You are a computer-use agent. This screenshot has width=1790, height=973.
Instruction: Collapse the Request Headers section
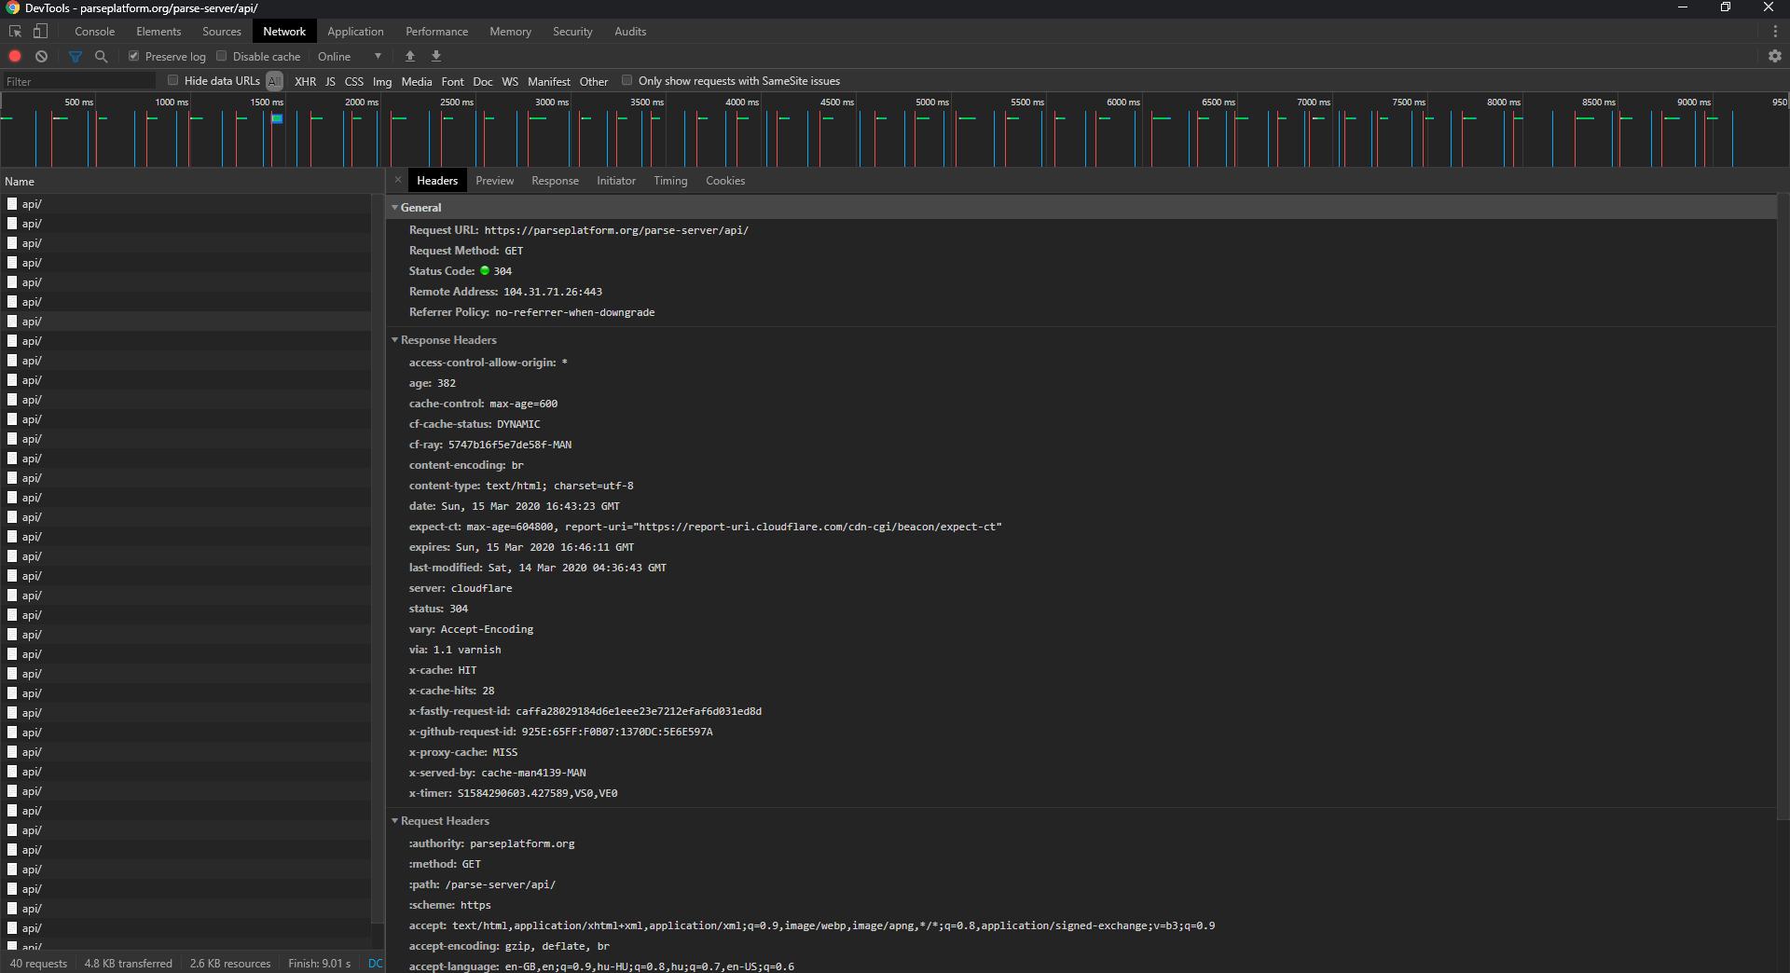(x=394, y=821)
